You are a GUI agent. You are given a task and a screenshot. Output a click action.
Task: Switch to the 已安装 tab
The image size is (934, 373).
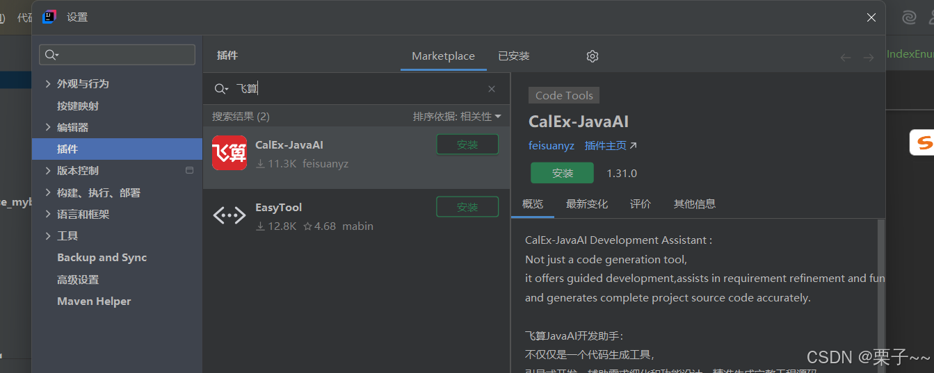pyautogui.click(x=514, y=56)
